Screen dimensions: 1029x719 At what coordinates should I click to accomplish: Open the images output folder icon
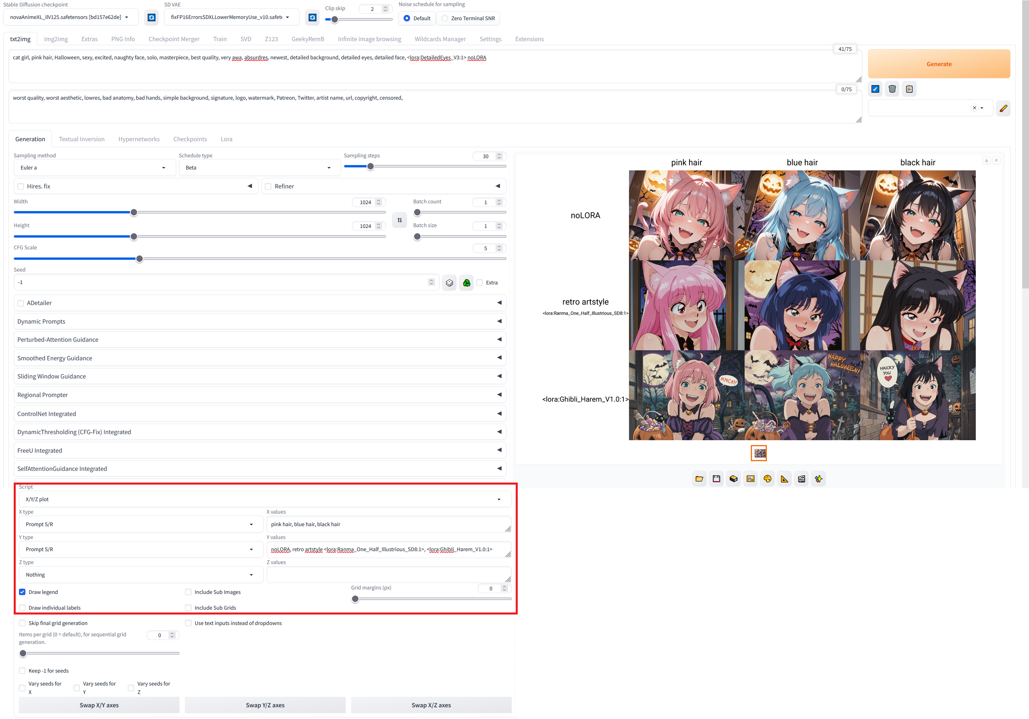click(699, 479)
